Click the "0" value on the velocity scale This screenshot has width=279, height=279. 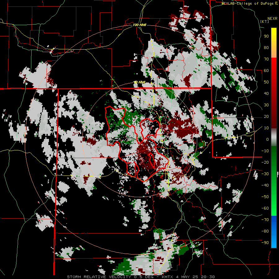(268, 139)
